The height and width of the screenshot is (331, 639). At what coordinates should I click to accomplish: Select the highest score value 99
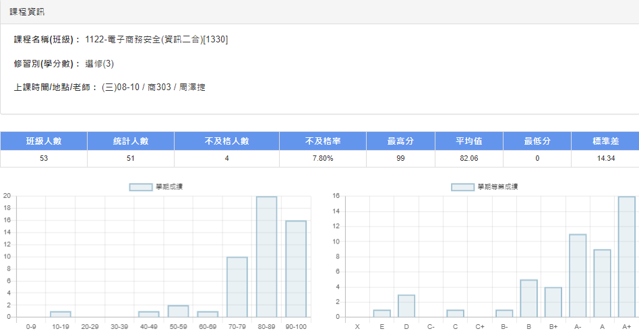[x=400, y=159]
